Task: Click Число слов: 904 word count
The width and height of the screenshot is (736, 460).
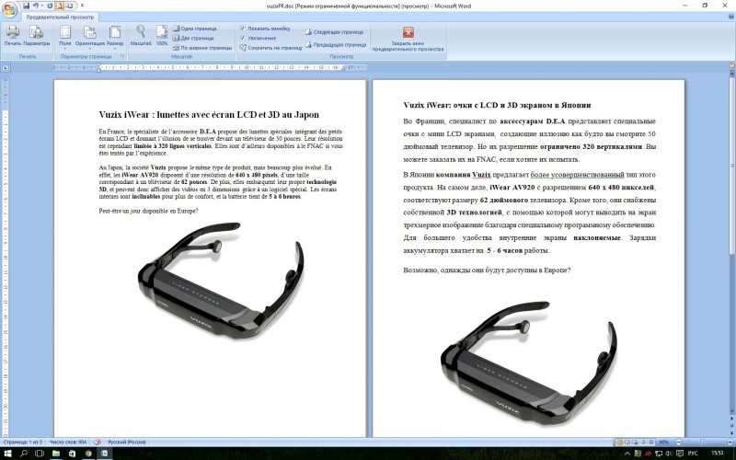Action: [x=68, y=443]
